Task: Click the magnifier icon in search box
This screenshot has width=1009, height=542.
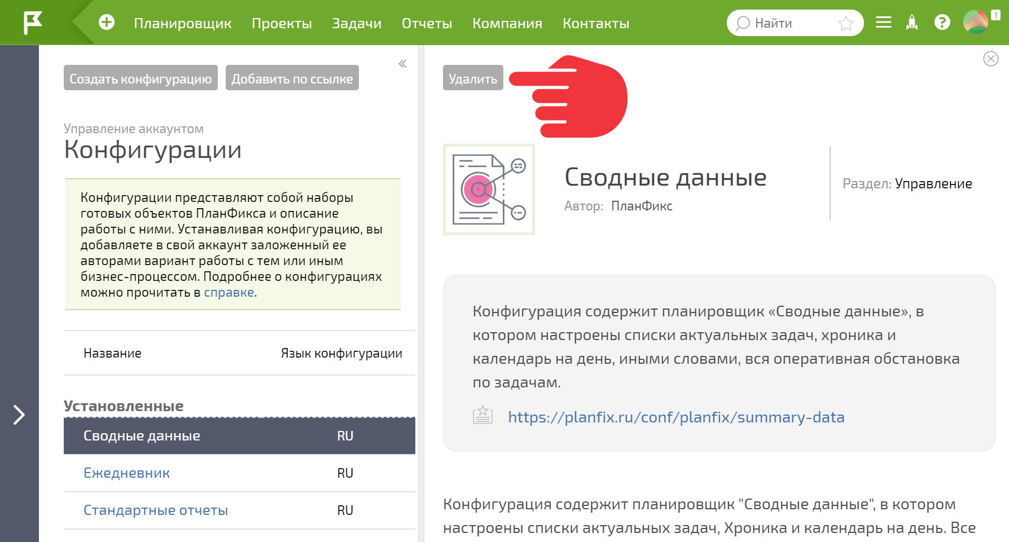Action: pos(743,23)
